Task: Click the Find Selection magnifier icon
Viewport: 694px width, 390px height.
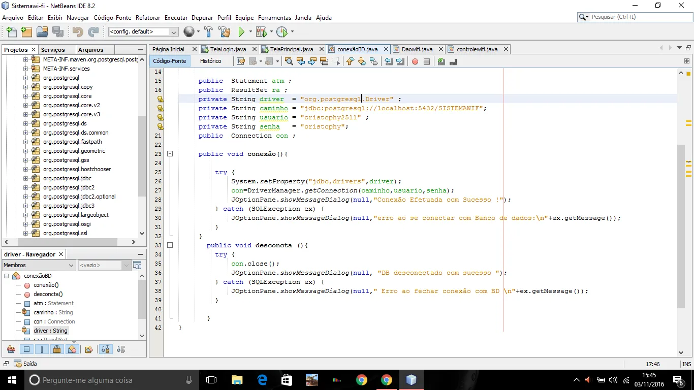Action: [289, 61]
